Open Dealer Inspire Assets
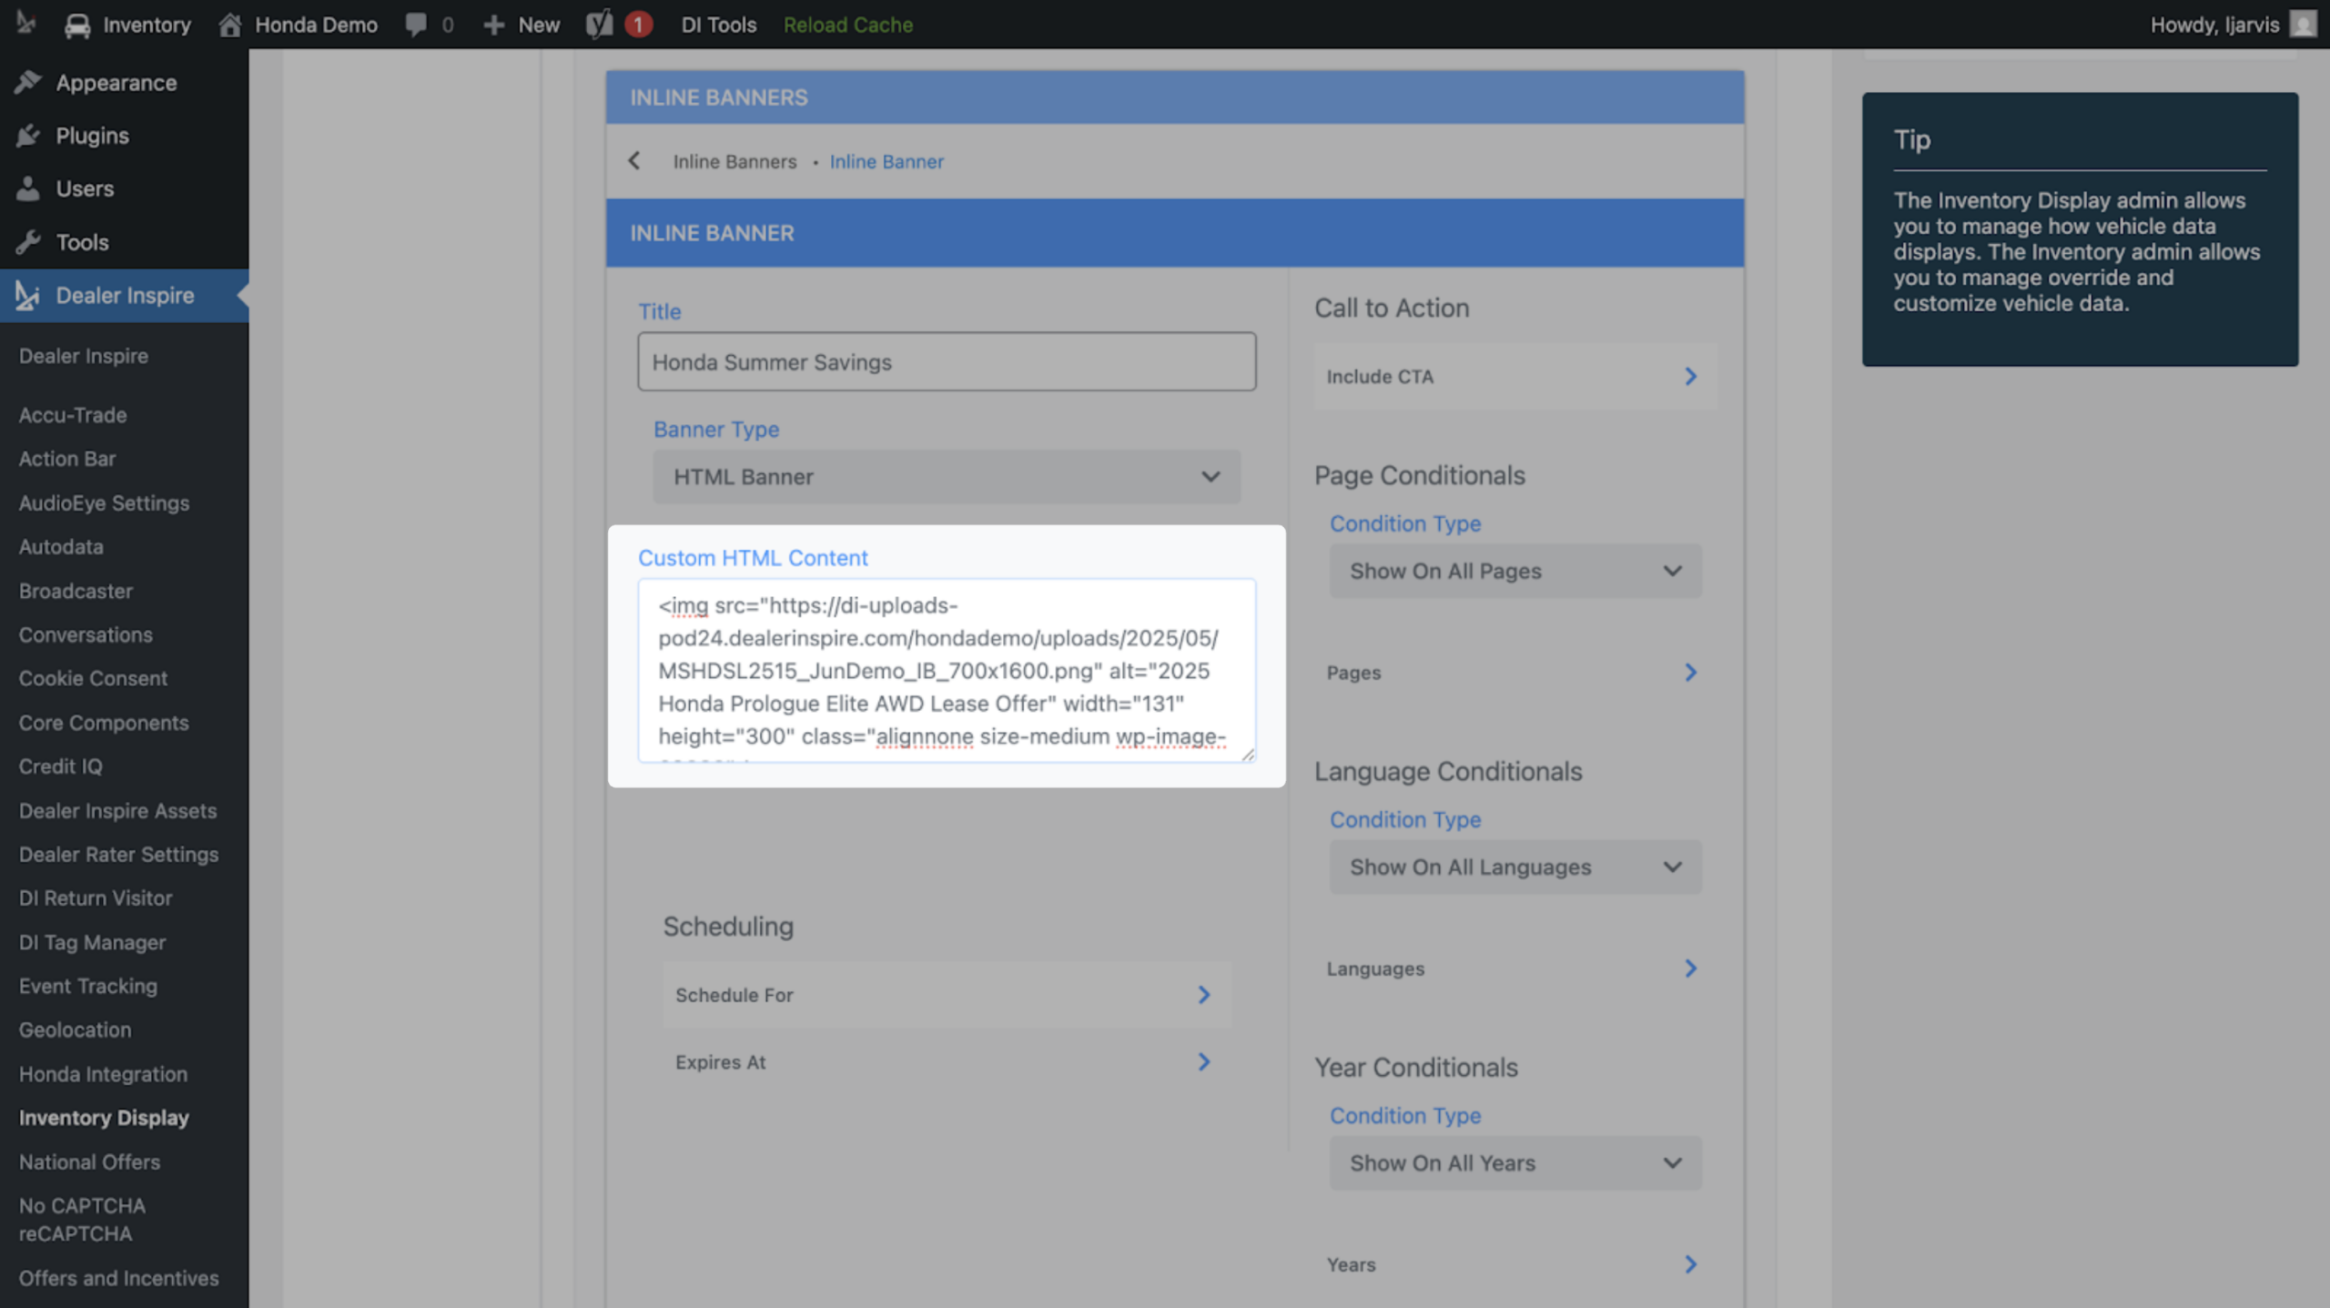Viewport: 2330px width, 1308px height. (117, 810)
